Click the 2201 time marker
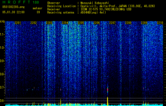 tap(18, 23)
